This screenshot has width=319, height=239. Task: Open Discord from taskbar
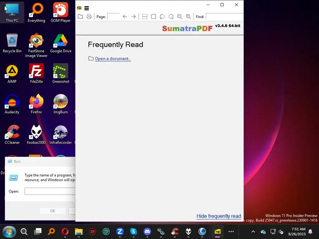point(147,232)
